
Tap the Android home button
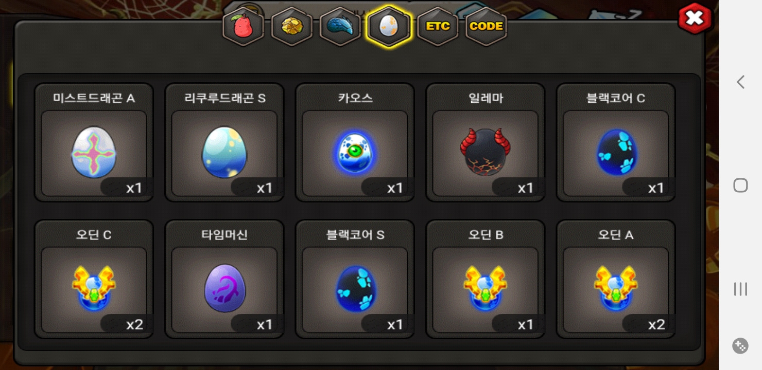[740, 185]
